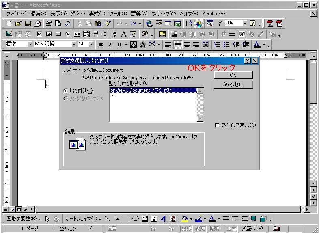Copy selection icon in toolbar
The image size is (319, 233).
(x=89, y=24)
